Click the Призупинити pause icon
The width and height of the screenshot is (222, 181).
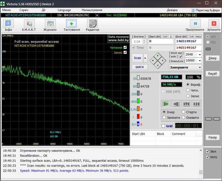click(x=195, y=24)
